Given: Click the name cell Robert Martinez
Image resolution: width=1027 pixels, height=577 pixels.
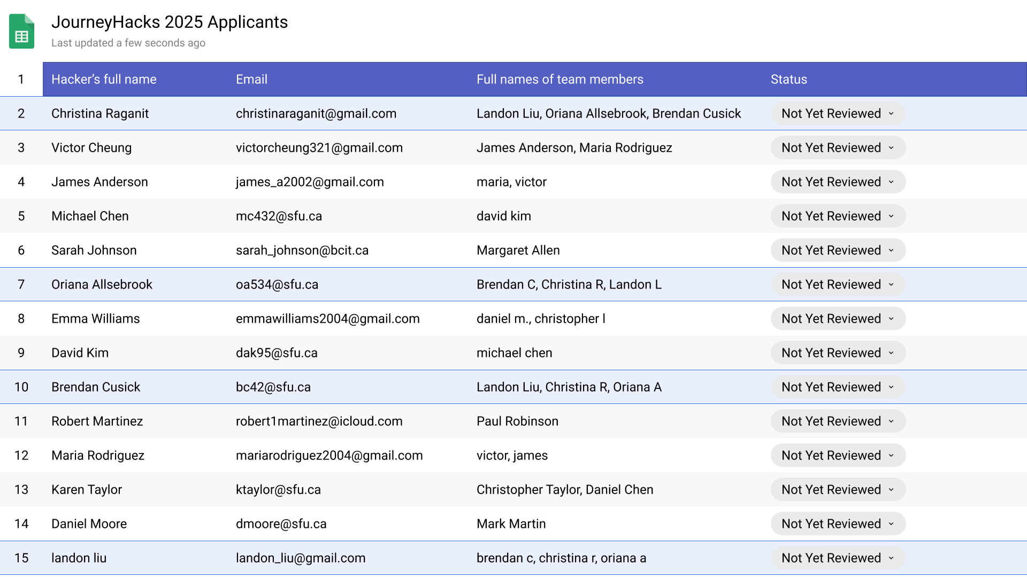Looking at the screenshot, I should coord(97,421).
